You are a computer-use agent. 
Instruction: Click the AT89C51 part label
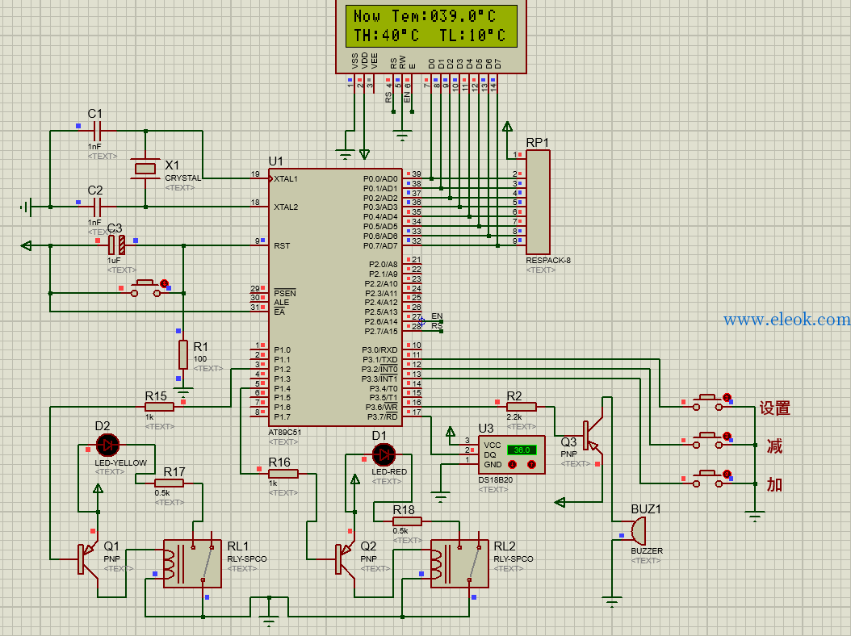(284, 433)
